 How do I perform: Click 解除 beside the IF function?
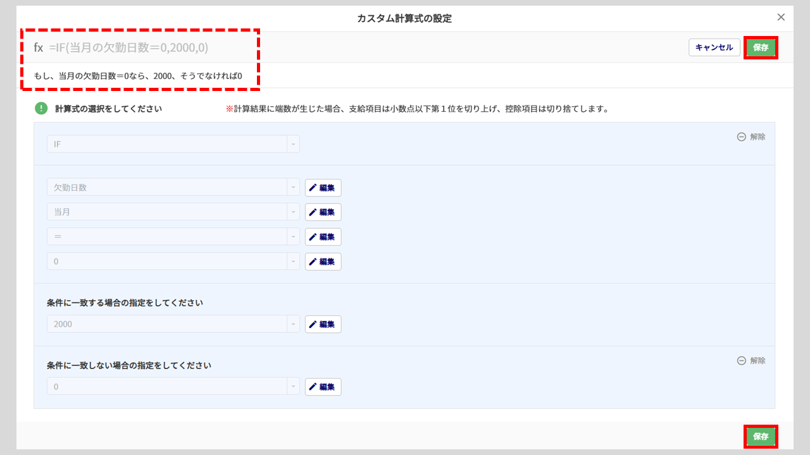click(x=751, y=136)
